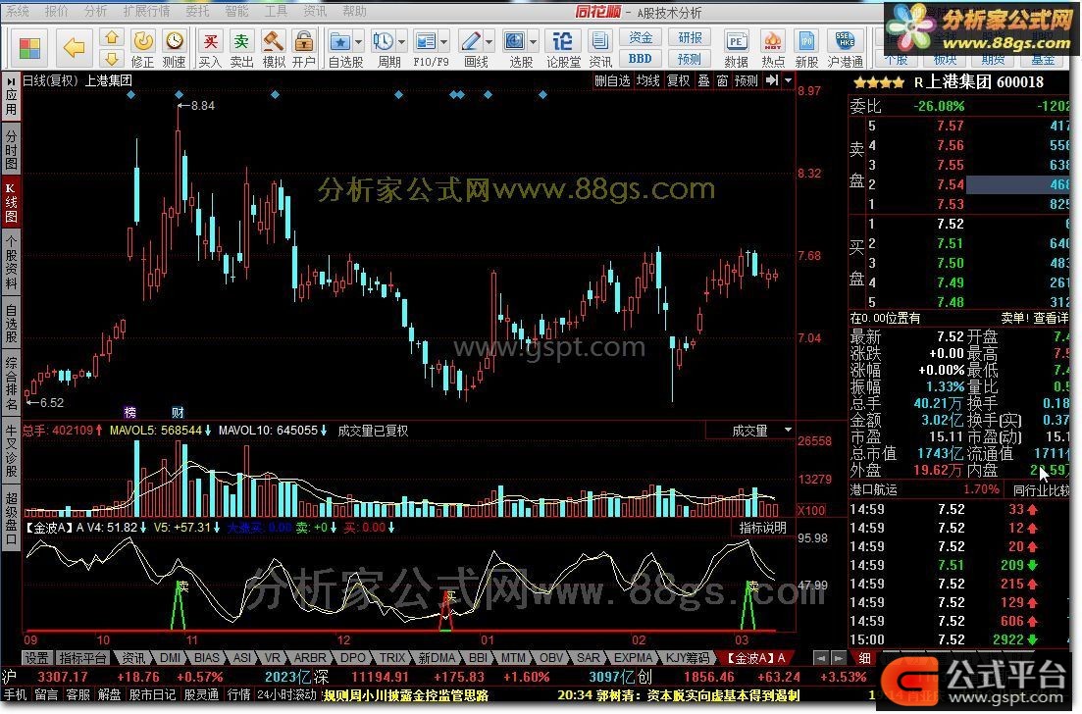This screenshot has width=1082, height=714.
Task: Open the 资讯 news document icon
Action: tap(600, 48)
